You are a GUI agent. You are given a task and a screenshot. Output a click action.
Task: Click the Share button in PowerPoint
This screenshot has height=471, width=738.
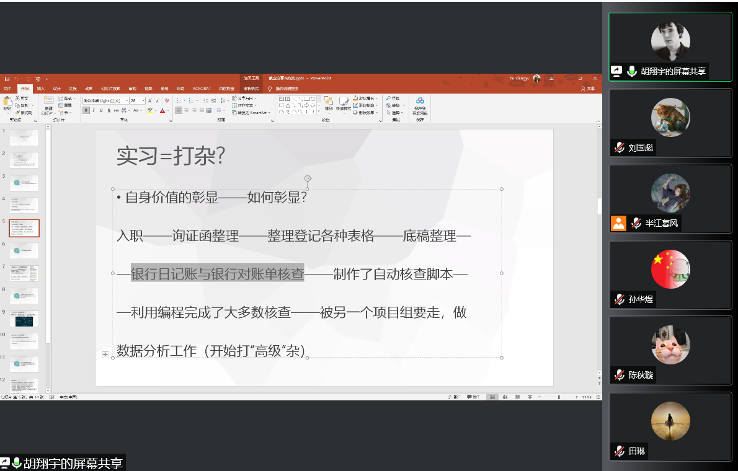coord(587,89)
